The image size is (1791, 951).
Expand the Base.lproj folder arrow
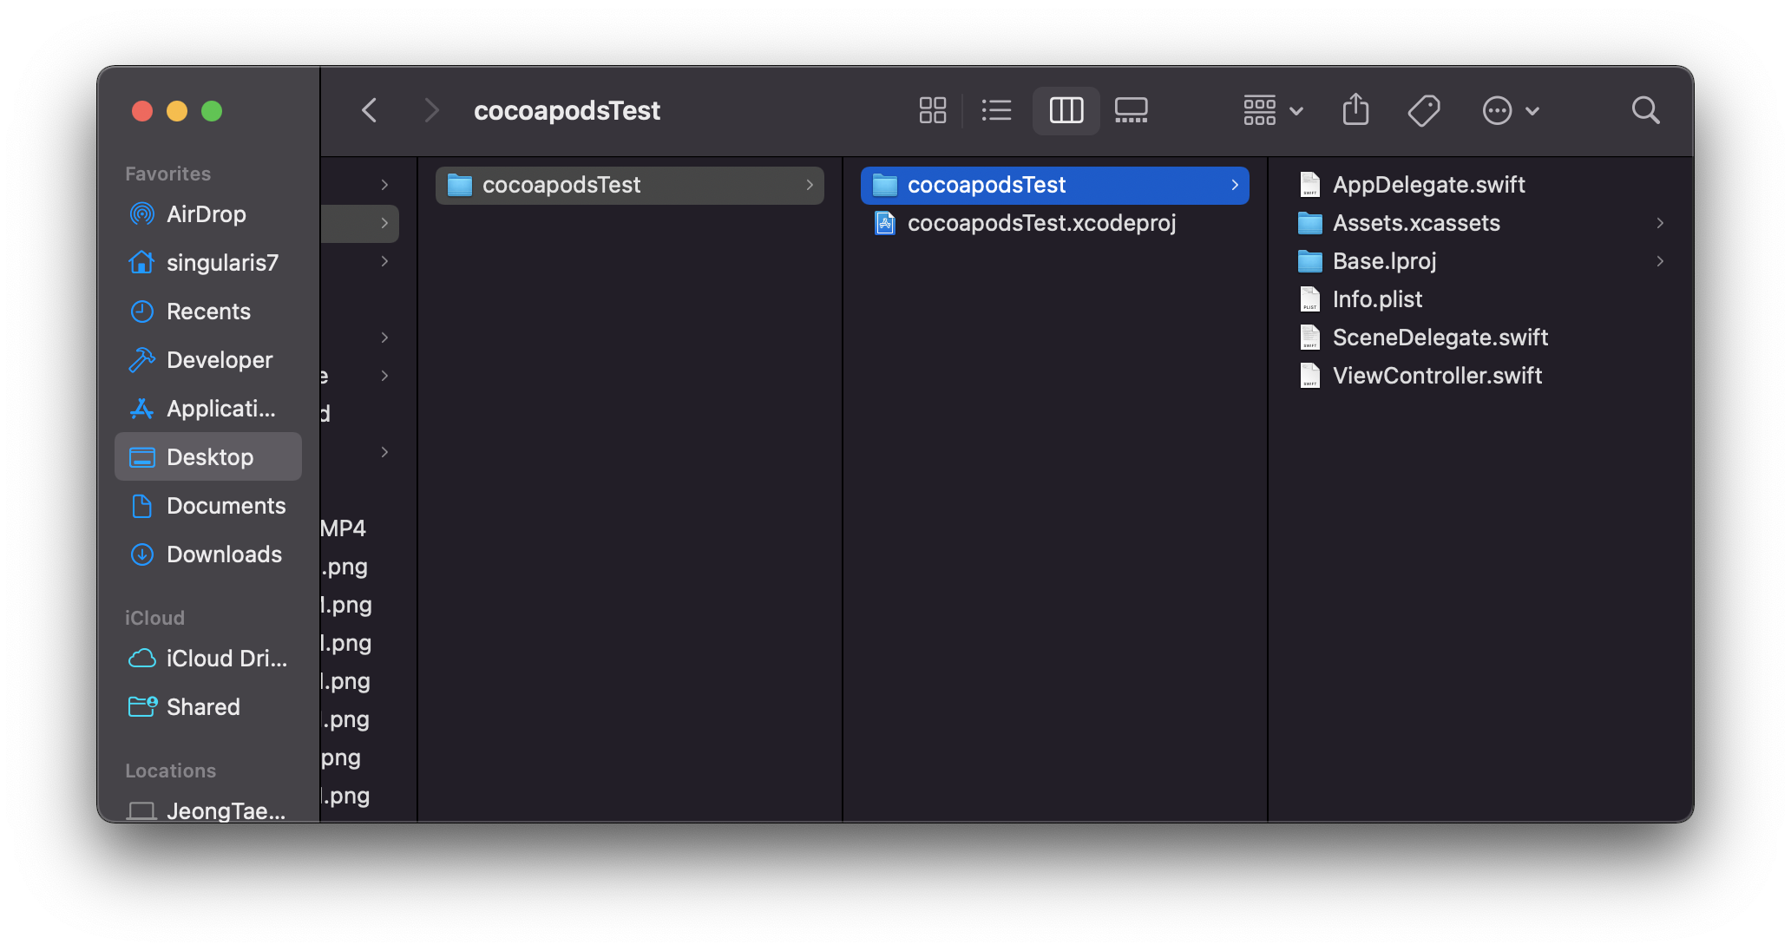point(1659,261)
